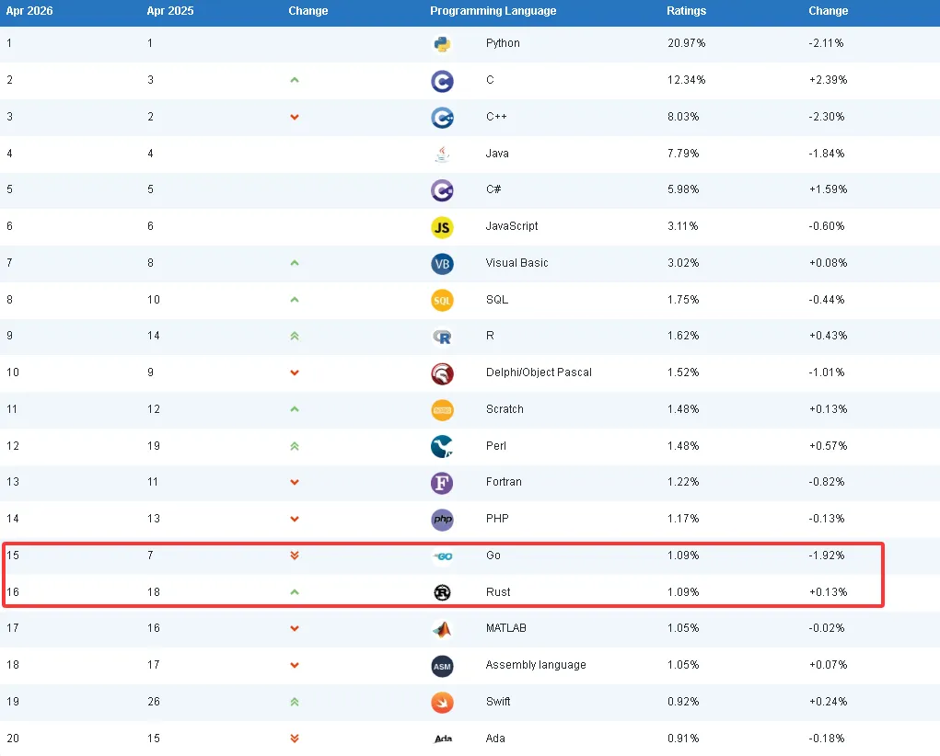This screenshot has width=940, height=756.
Task: Click the Delphi/Object Pascal language name
Action: tap(539, 372)
